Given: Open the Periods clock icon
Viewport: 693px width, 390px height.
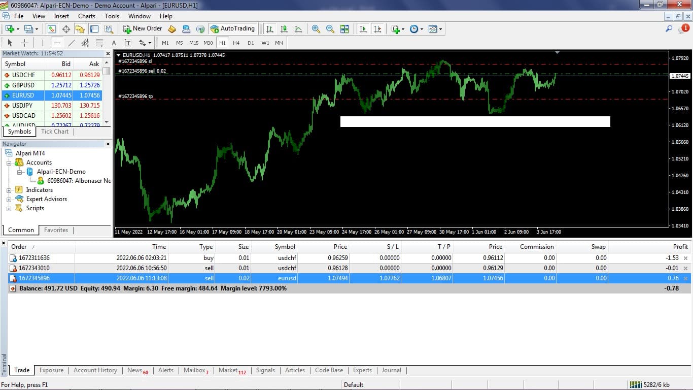Looking at the screenshot, I should coord(414,29).
